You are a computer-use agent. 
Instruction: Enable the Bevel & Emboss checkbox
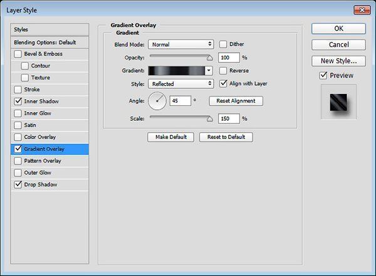point(18,54)
